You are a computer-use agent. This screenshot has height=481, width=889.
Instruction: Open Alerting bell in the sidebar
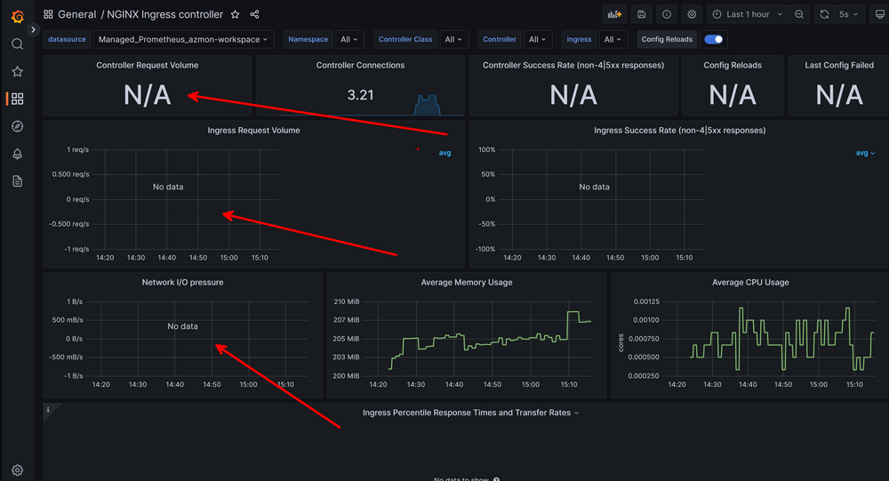17,154
